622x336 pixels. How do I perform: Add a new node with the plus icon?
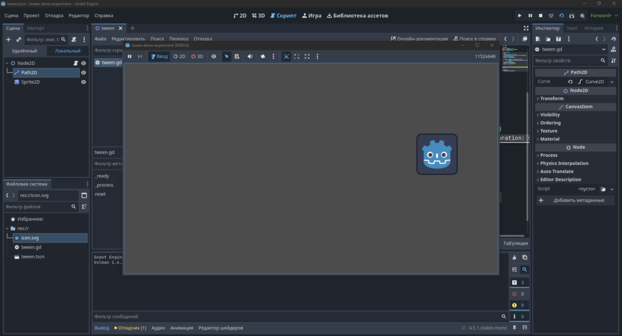9,39
